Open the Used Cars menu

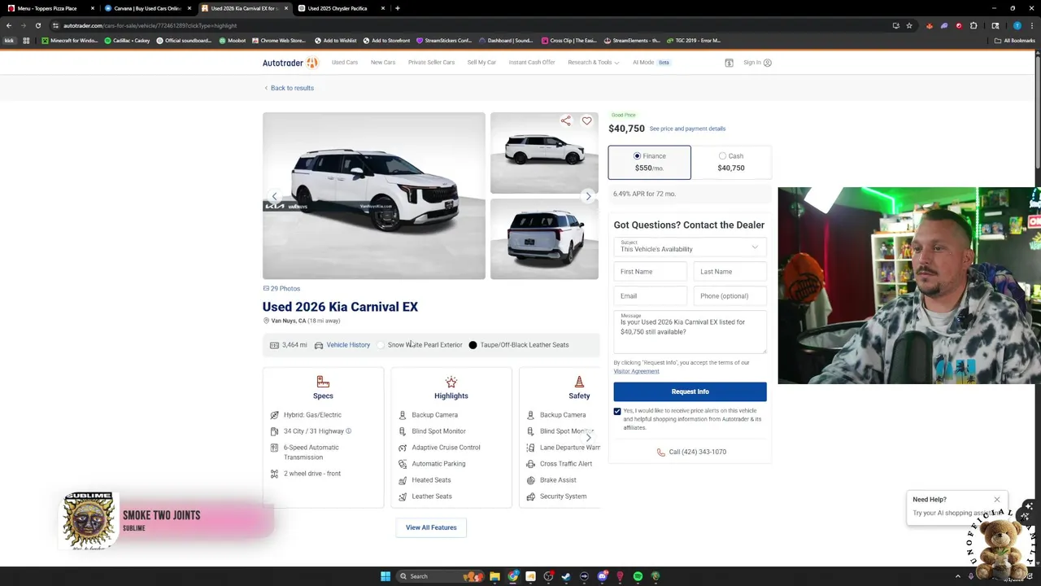(344, 63)
